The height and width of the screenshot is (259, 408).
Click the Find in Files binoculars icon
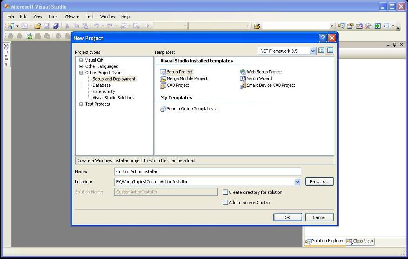pos(257,26)
